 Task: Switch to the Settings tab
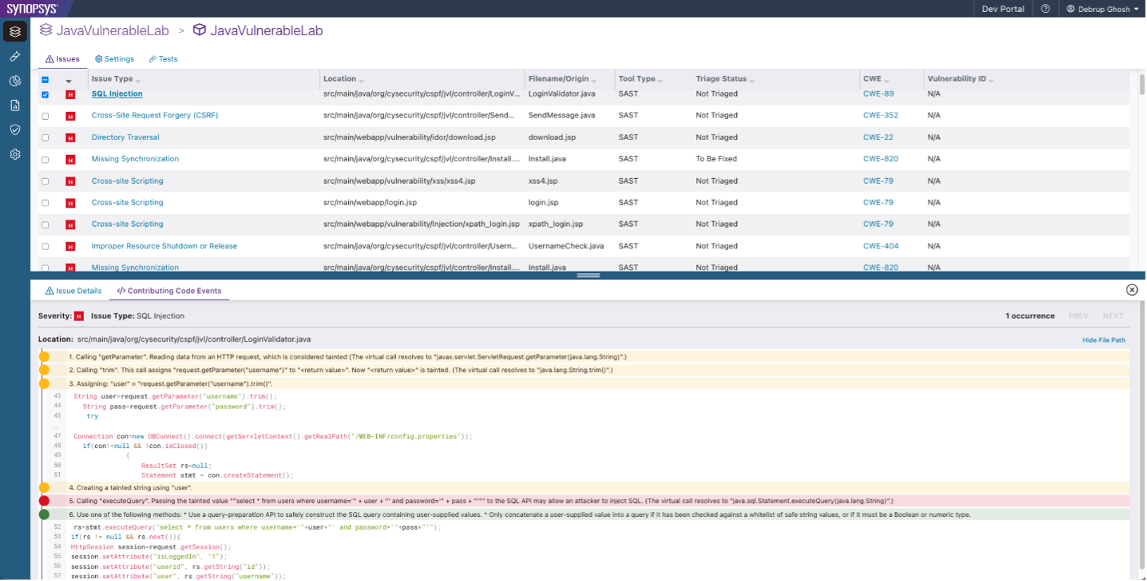pyautogui.click(x=114, y=59)
